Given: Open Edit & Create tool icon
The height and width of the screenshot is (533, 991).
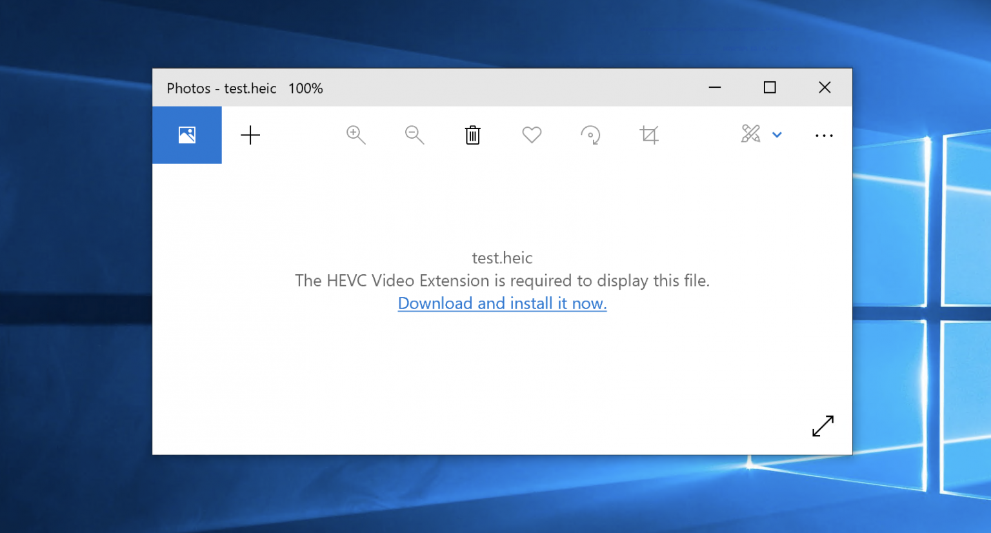Looking at the screenshot, I should (x=751, y=134).
